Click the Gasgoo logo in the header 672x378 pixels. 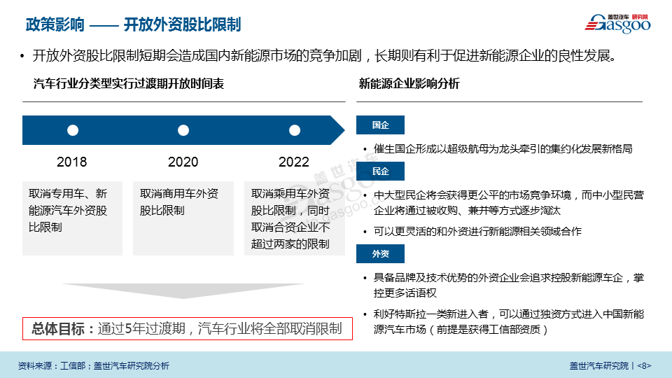[617, 23]
